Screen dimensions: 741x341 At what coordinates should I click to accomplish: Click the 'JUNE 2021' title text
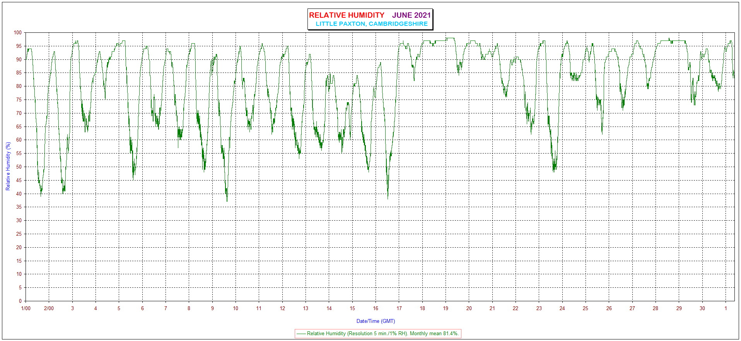point(411,15)
